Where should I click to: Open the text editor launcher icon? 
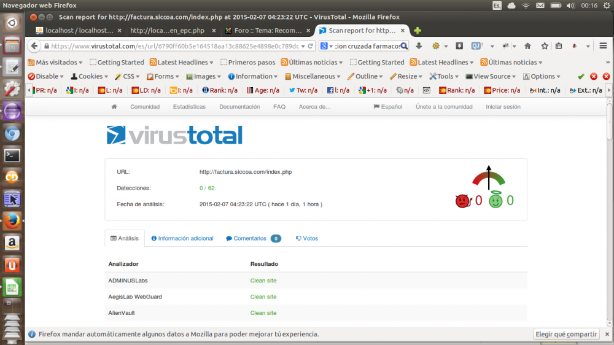(12, 68)
